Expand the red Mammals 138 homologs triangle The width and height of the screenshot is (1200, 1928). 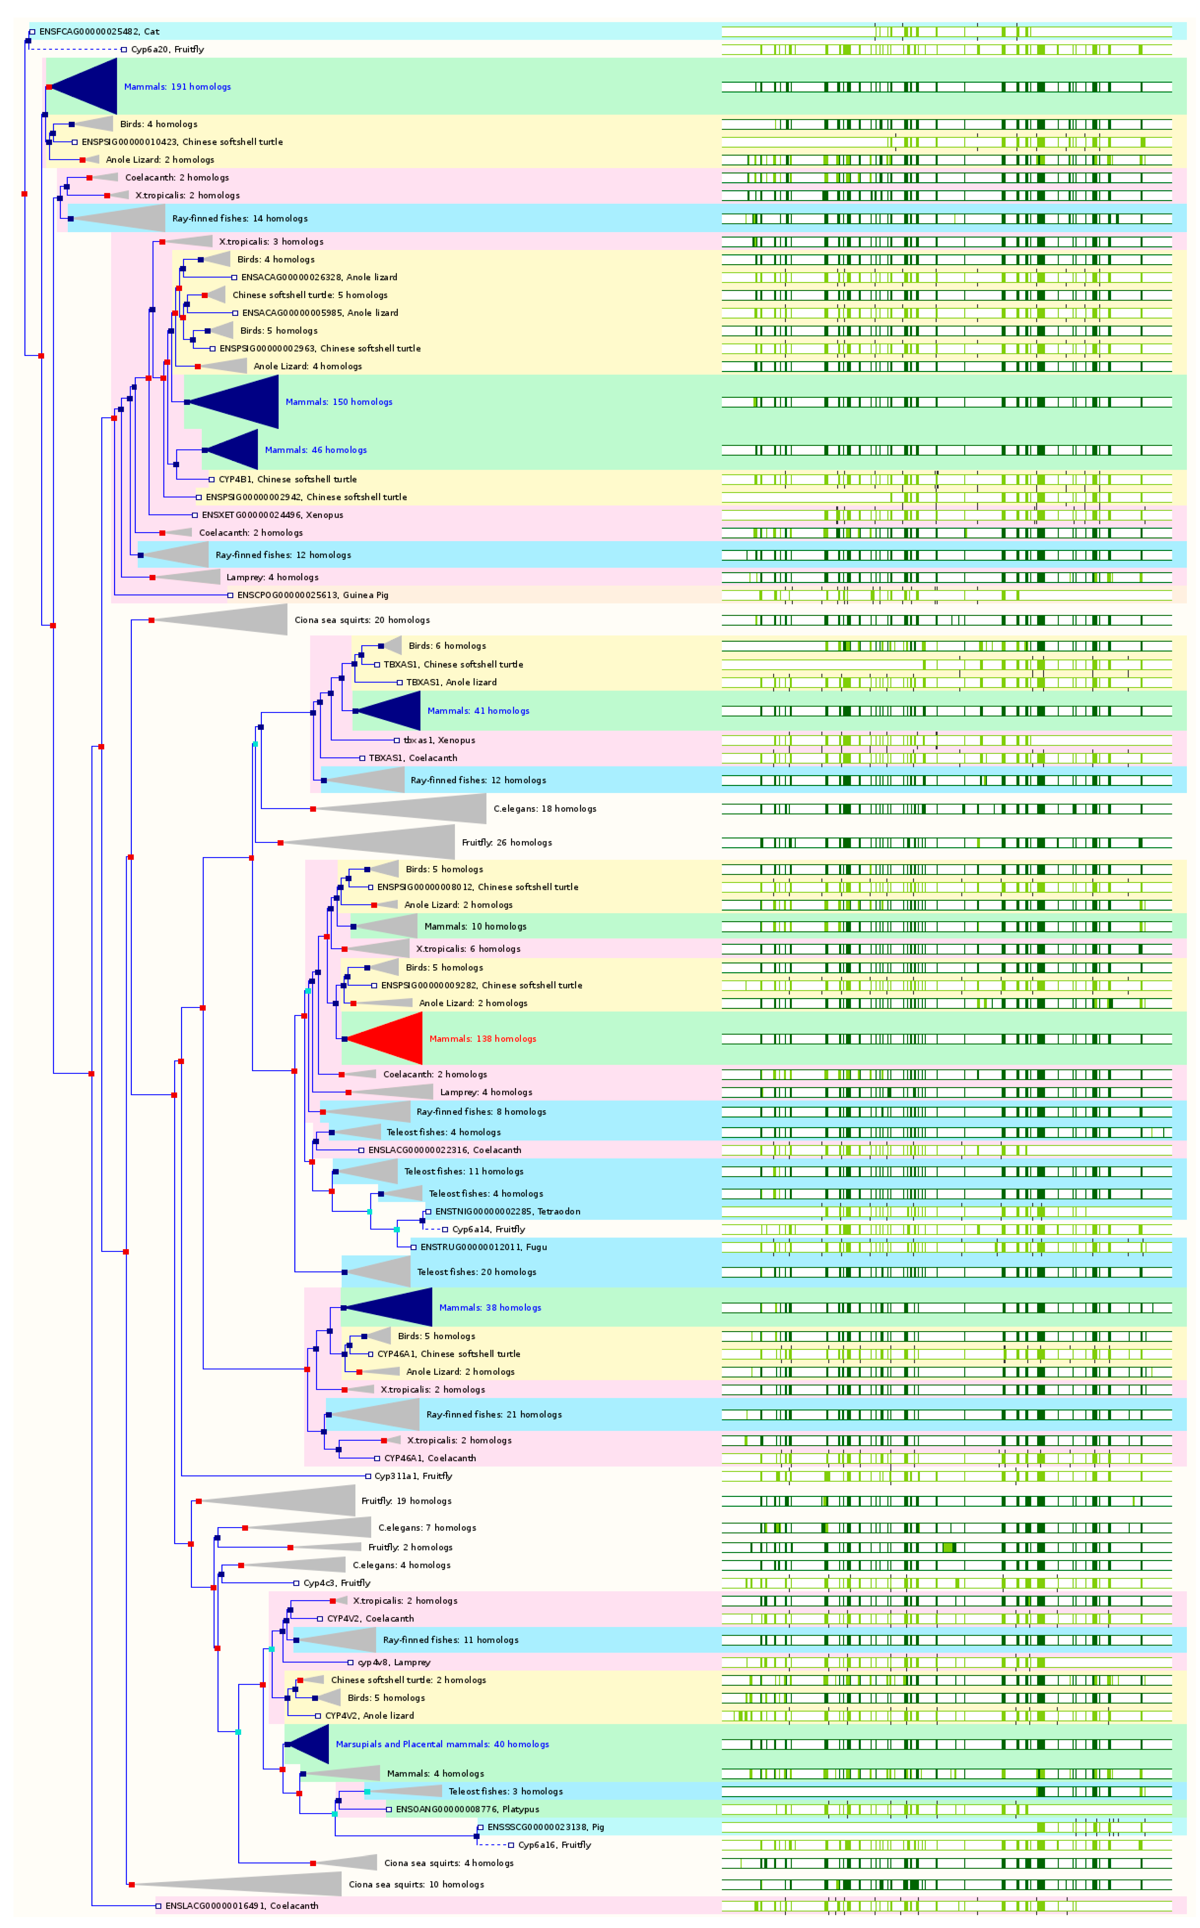click(x=383, y=1038)
